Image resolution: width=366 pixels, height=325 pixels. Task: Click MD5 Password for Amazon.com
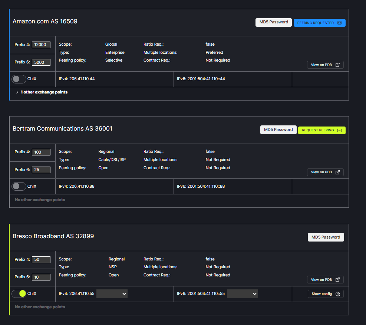[274, 22]
